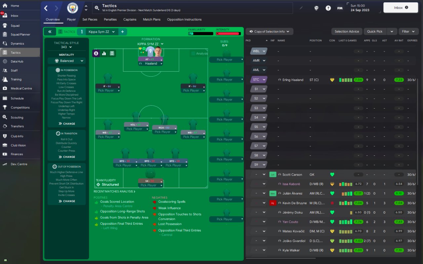Screen dimensions: 423x264
Task: Click the Manchester City club badge
Action: [x=73, y=8]
